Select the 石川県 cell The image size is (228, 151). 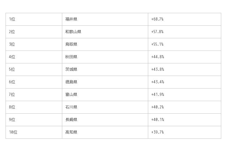click(x=71, y=107)
